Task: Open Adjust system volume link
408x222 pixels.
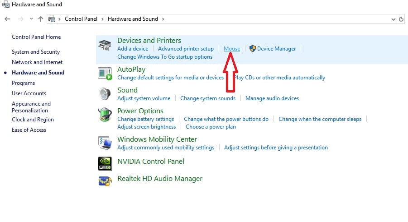Action: click(x=144, y=98)
